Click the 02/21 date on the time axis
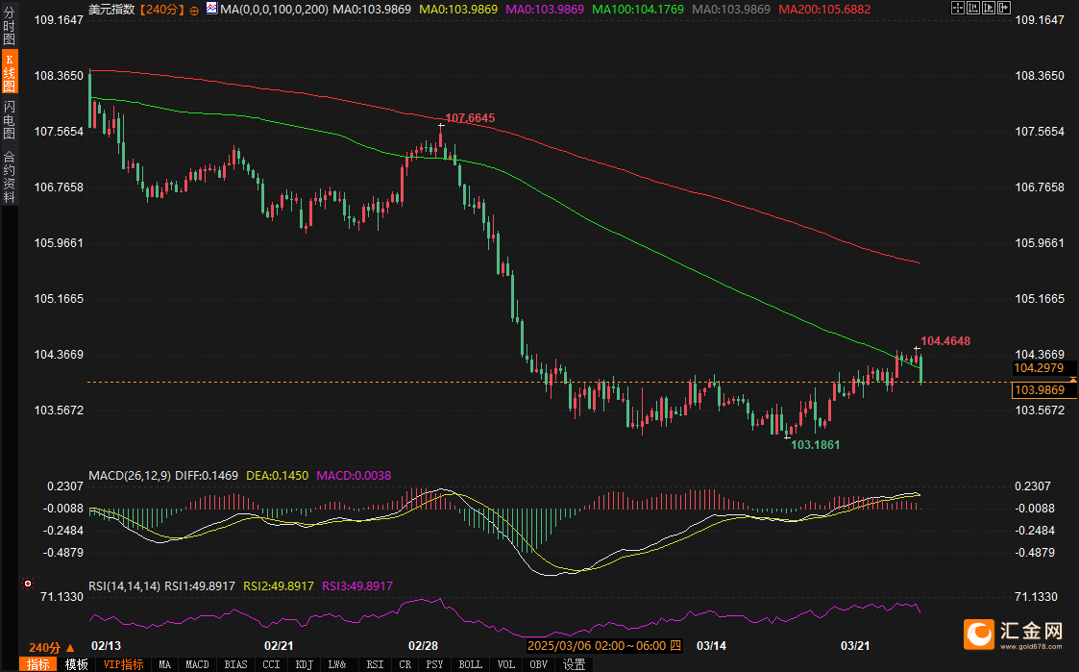 pos(279,646)
